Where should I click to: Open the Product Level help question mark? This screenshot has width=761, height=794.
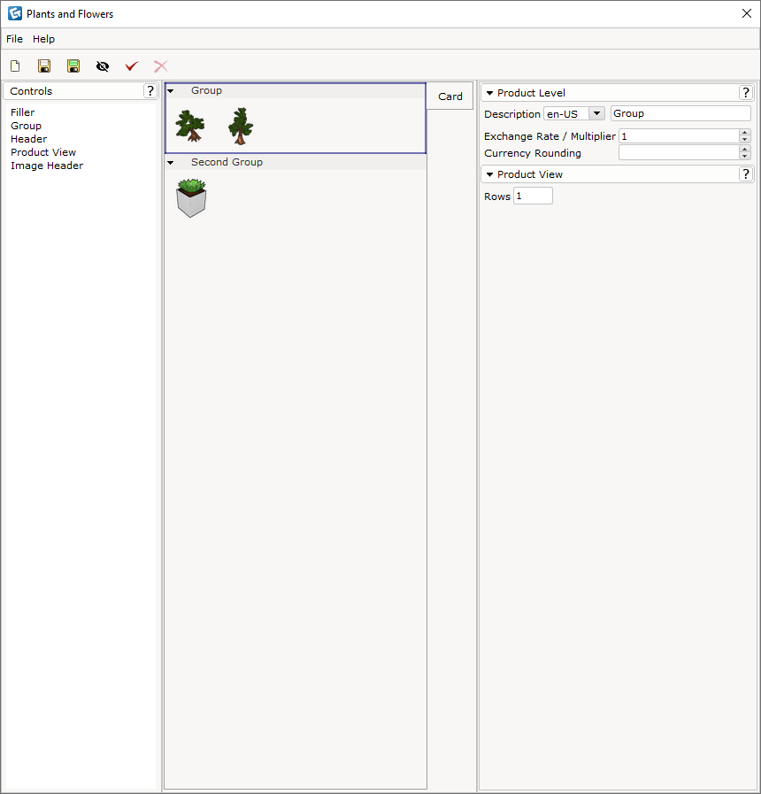click(x=745, y=93)
